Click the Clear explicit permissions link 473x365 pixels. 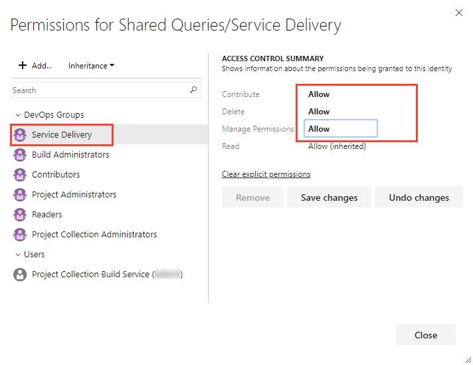click(266, 174)
